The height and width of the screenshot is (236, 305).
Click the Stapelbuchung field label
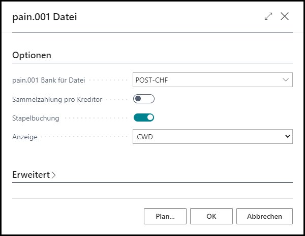click(36, 118)
